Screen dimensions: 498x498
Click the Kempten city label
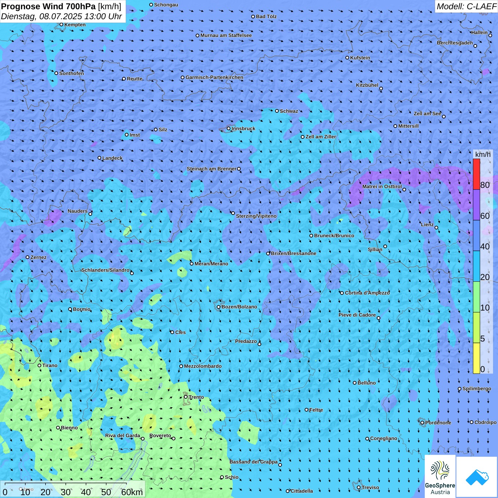click(x=75, y=25)
